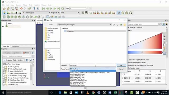The image size is (169, 95).
Task: Click the Calculator filter icon
Action: [x=4, y=17]
